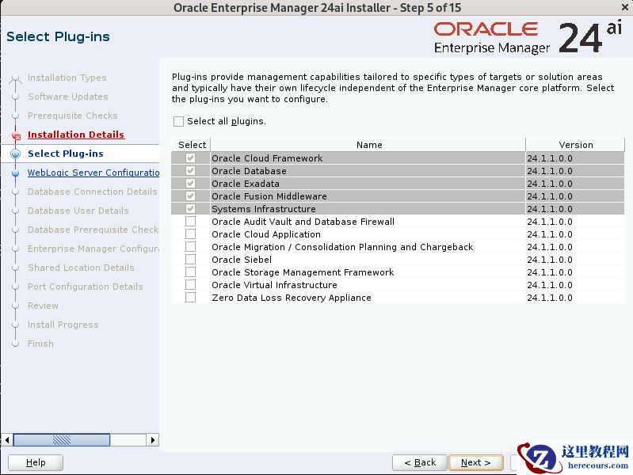
Task: Close the installer window
Action: pyautogui.click(x=624, y=7)
